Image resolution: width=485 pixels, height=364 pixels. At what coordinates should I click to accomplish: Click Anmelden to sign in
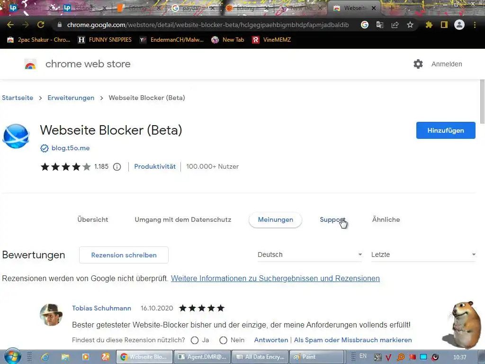coord(447,64)
